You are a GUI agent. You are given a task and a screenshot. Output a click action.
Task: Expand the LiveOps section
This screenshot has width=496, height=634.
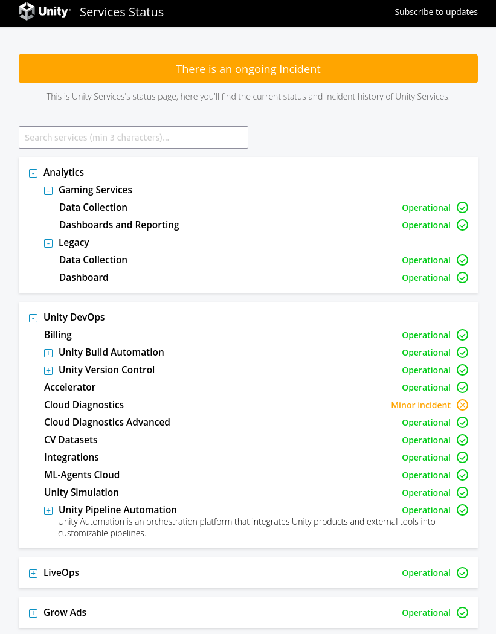pos(33,574)
